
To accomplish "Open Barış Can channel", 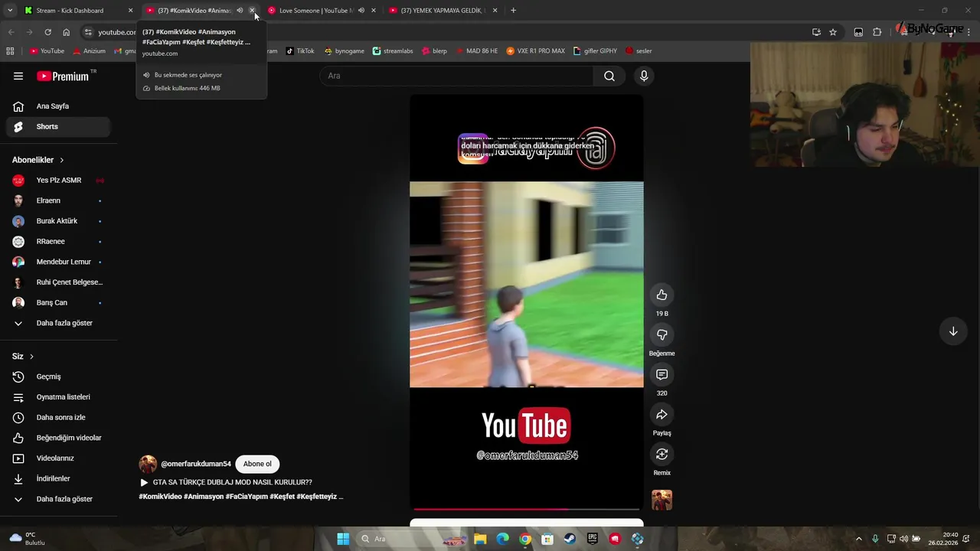I will [x=58, y=302].
